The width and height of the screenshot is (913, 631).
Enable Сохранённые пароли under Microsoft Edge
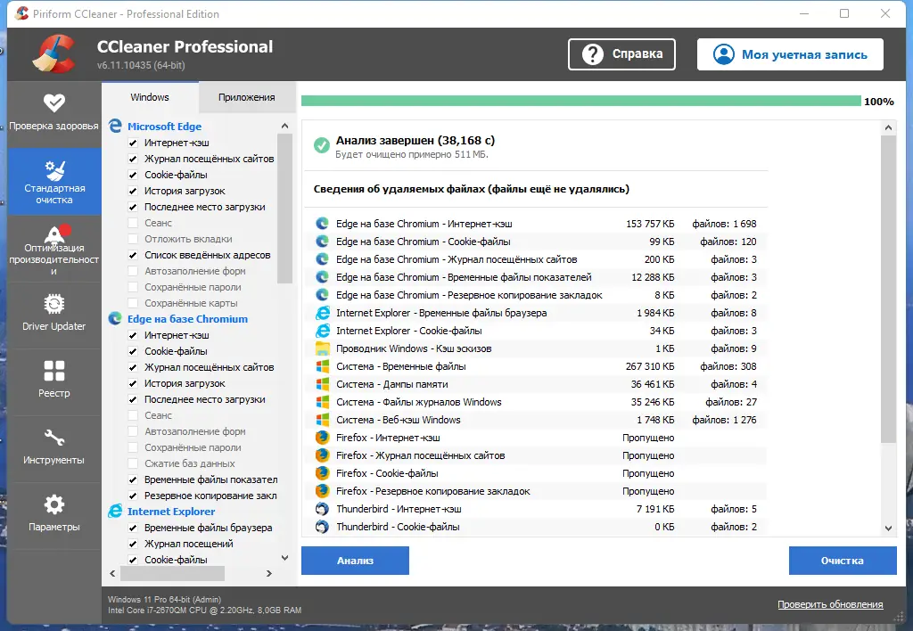(133, 287)
